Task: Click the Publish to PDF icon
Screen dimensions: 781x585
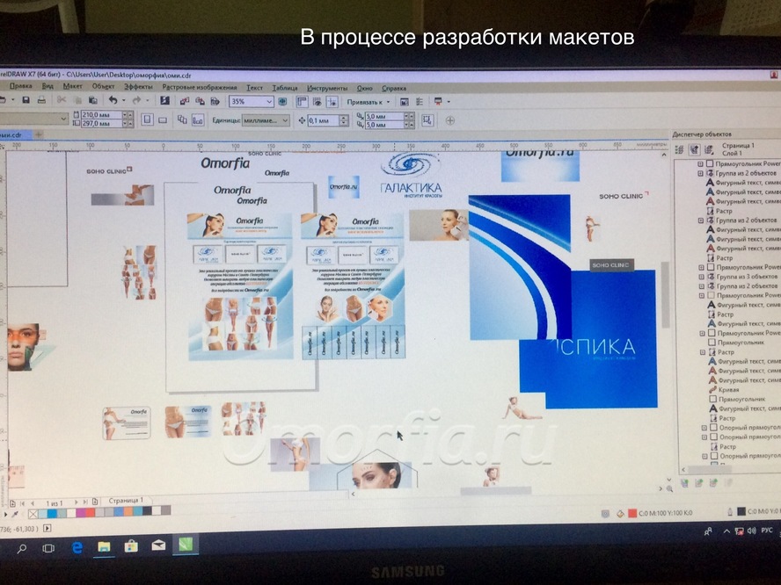Action: (215, 101)
